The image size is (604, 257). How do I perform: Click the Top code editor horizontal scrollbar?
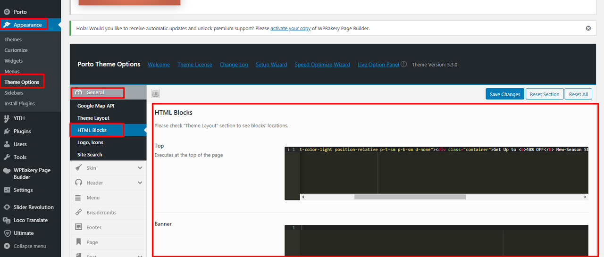[410, 197]
